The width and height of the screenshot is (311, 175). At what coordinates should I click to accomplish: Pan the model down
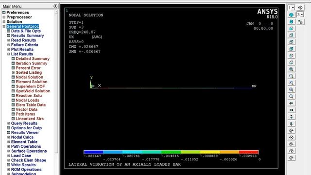pos(291,123)
